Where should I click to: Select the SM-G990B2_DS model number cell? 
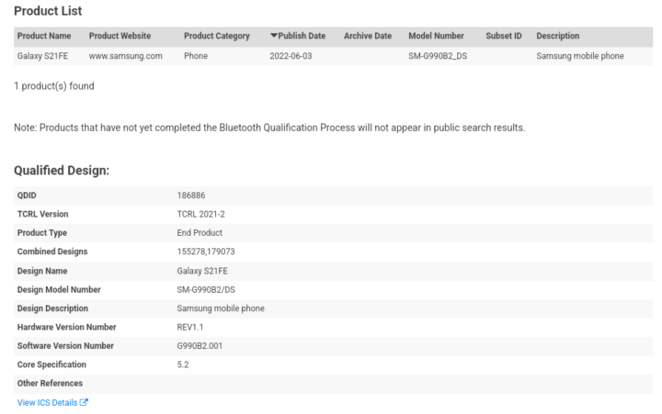tap(440, 56)
